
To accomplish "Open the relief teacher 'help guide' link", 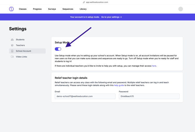I will (119, 85).
